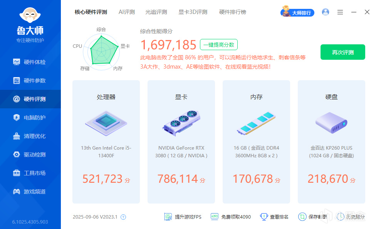Viewport: 376px width, 229px height.
Task: Click the 显卡 card title
Action: tap(181, 97)
